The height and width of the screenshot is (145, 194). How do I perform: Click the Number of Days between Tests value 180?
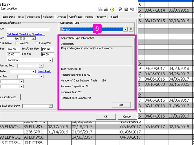104,81
